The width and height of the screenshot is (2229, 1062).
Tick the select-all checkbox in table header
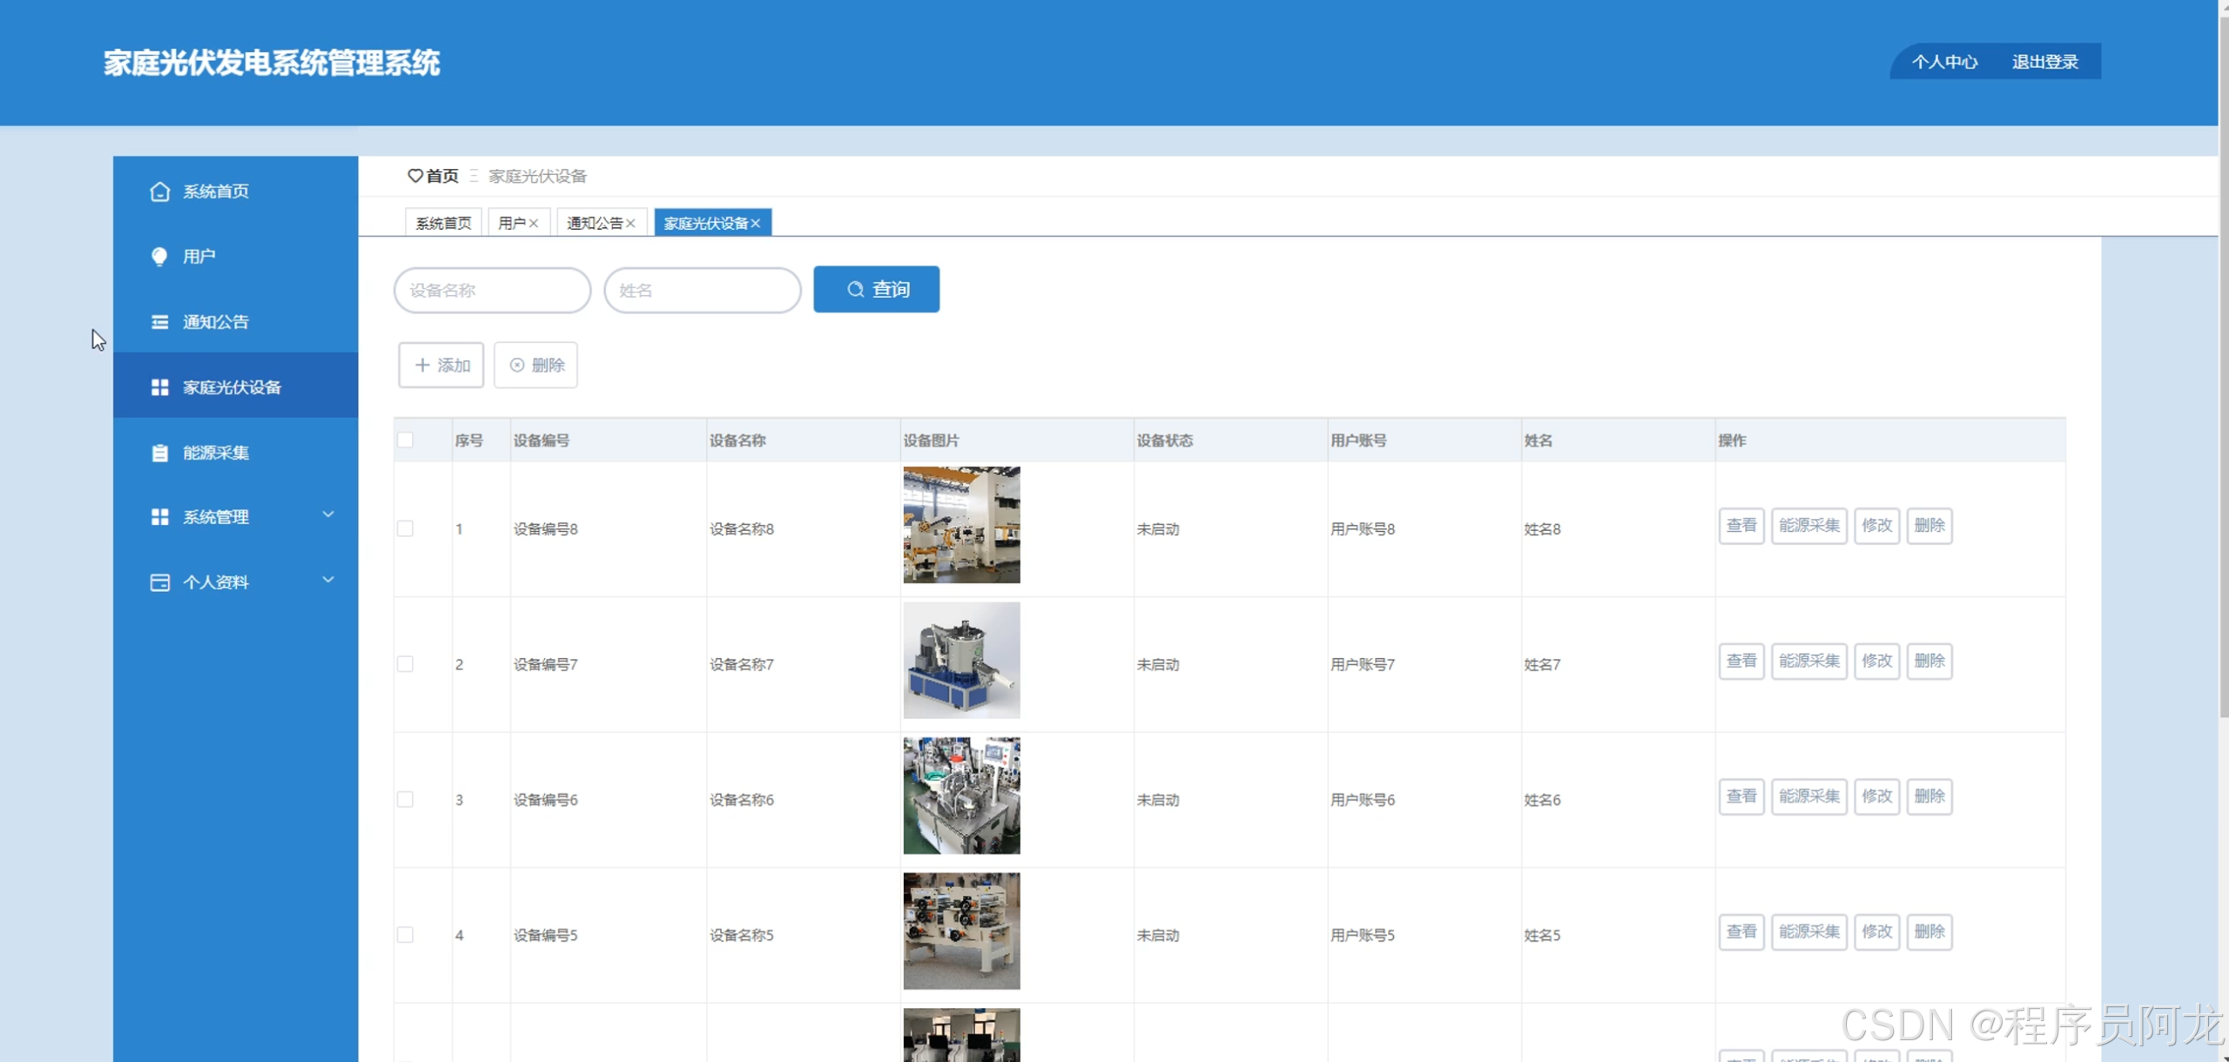tap(406, 440)
